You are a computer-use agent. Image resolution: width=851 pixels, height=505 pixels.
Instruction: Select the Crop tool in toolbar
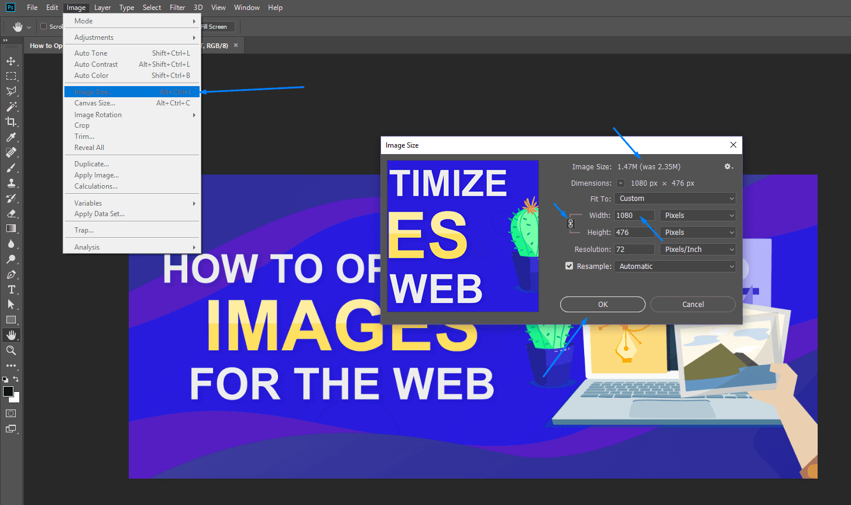11,122
